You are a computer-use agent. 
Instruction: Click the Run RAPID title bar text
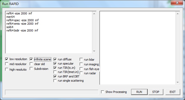coord(10,4)
